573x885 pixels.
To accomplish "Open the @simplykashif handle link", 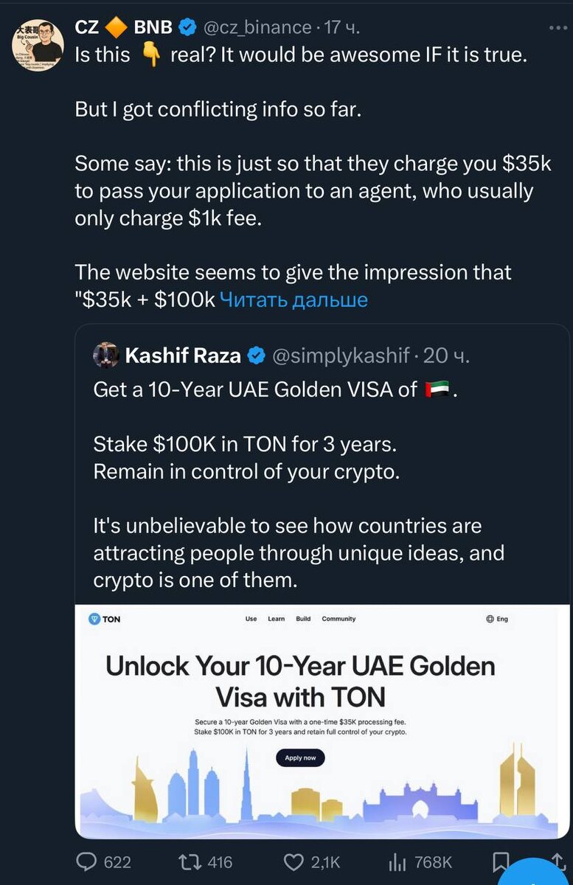I will pyautogui.click(x=341, y=355).
